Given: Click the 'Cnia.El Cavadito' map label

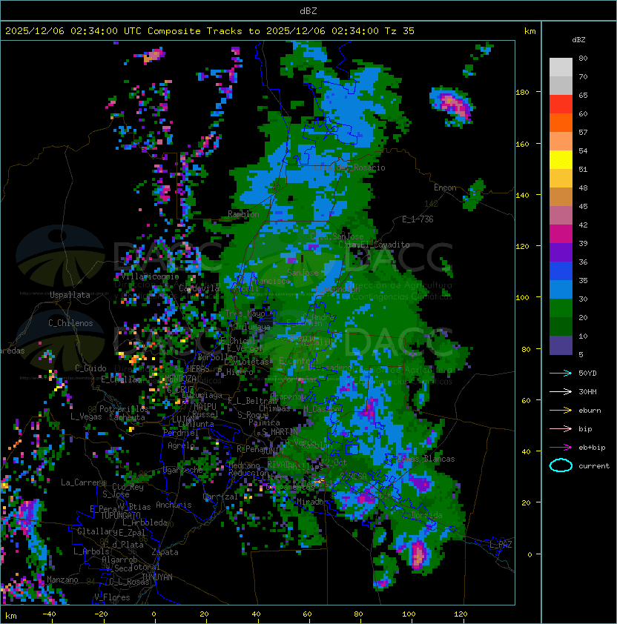Looking at the screenshot, I should pyautogui.click(x=374, y=245).
